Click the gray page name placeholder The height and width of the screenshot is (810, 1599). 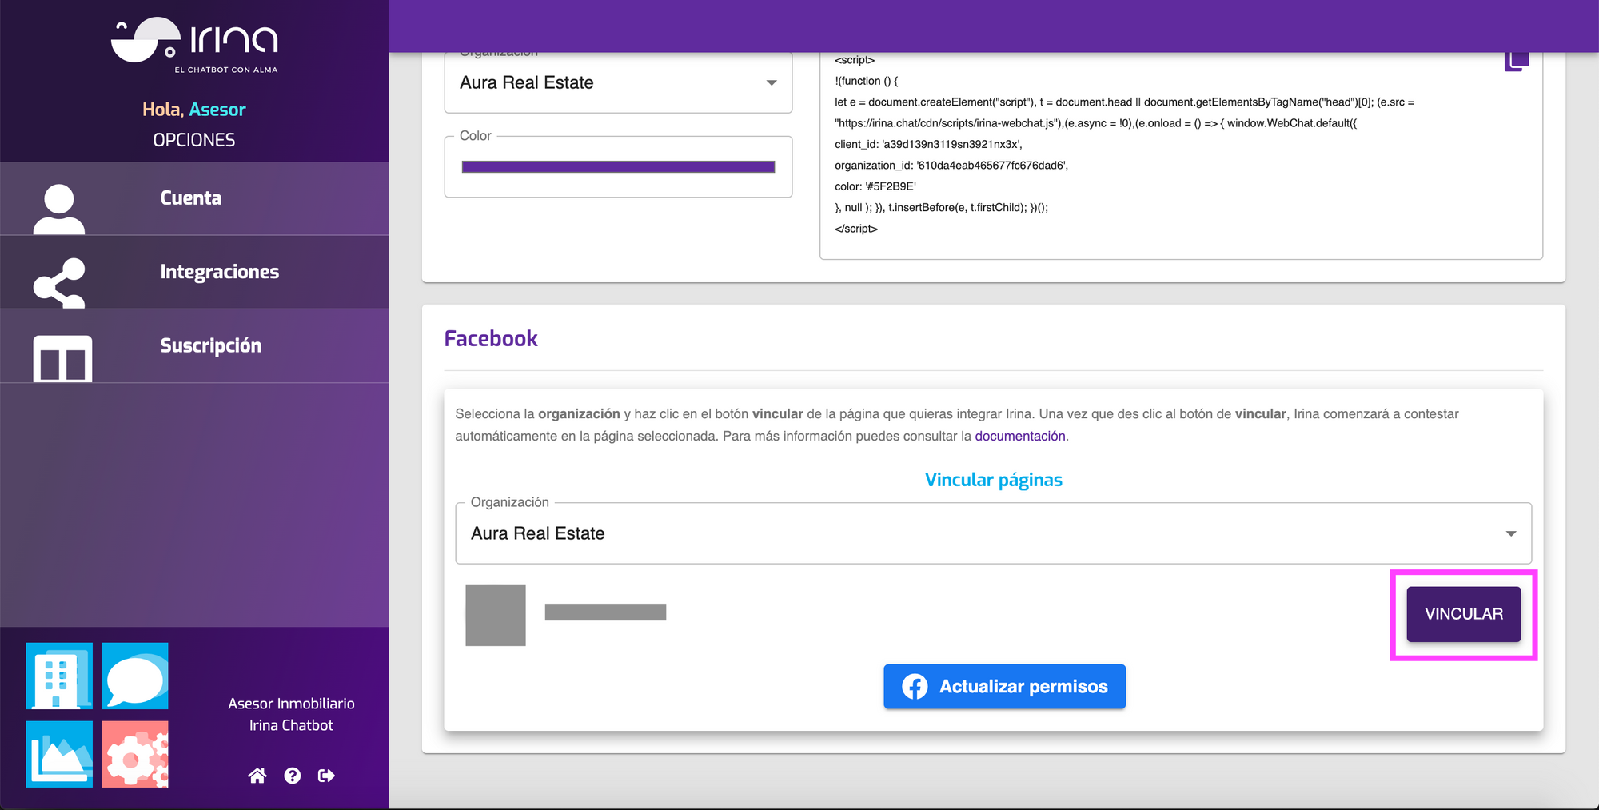coord(605,612)
